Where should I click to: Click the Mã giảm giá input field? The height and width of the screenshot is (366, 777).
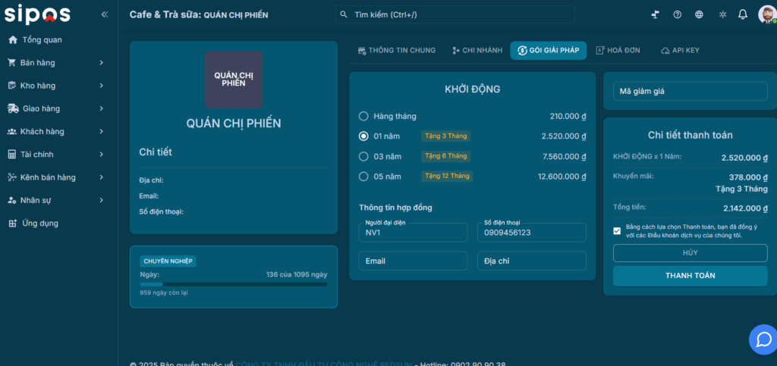690,92
